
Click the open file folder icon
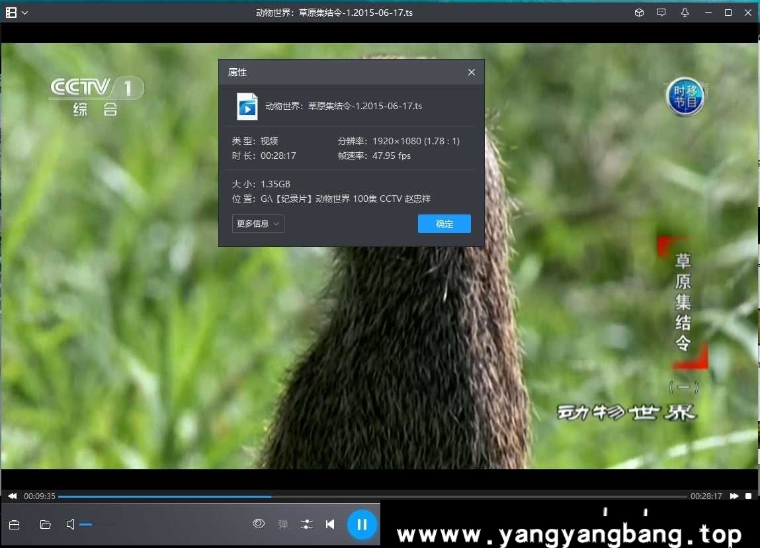pyautogui.click(x=44, y=524)
